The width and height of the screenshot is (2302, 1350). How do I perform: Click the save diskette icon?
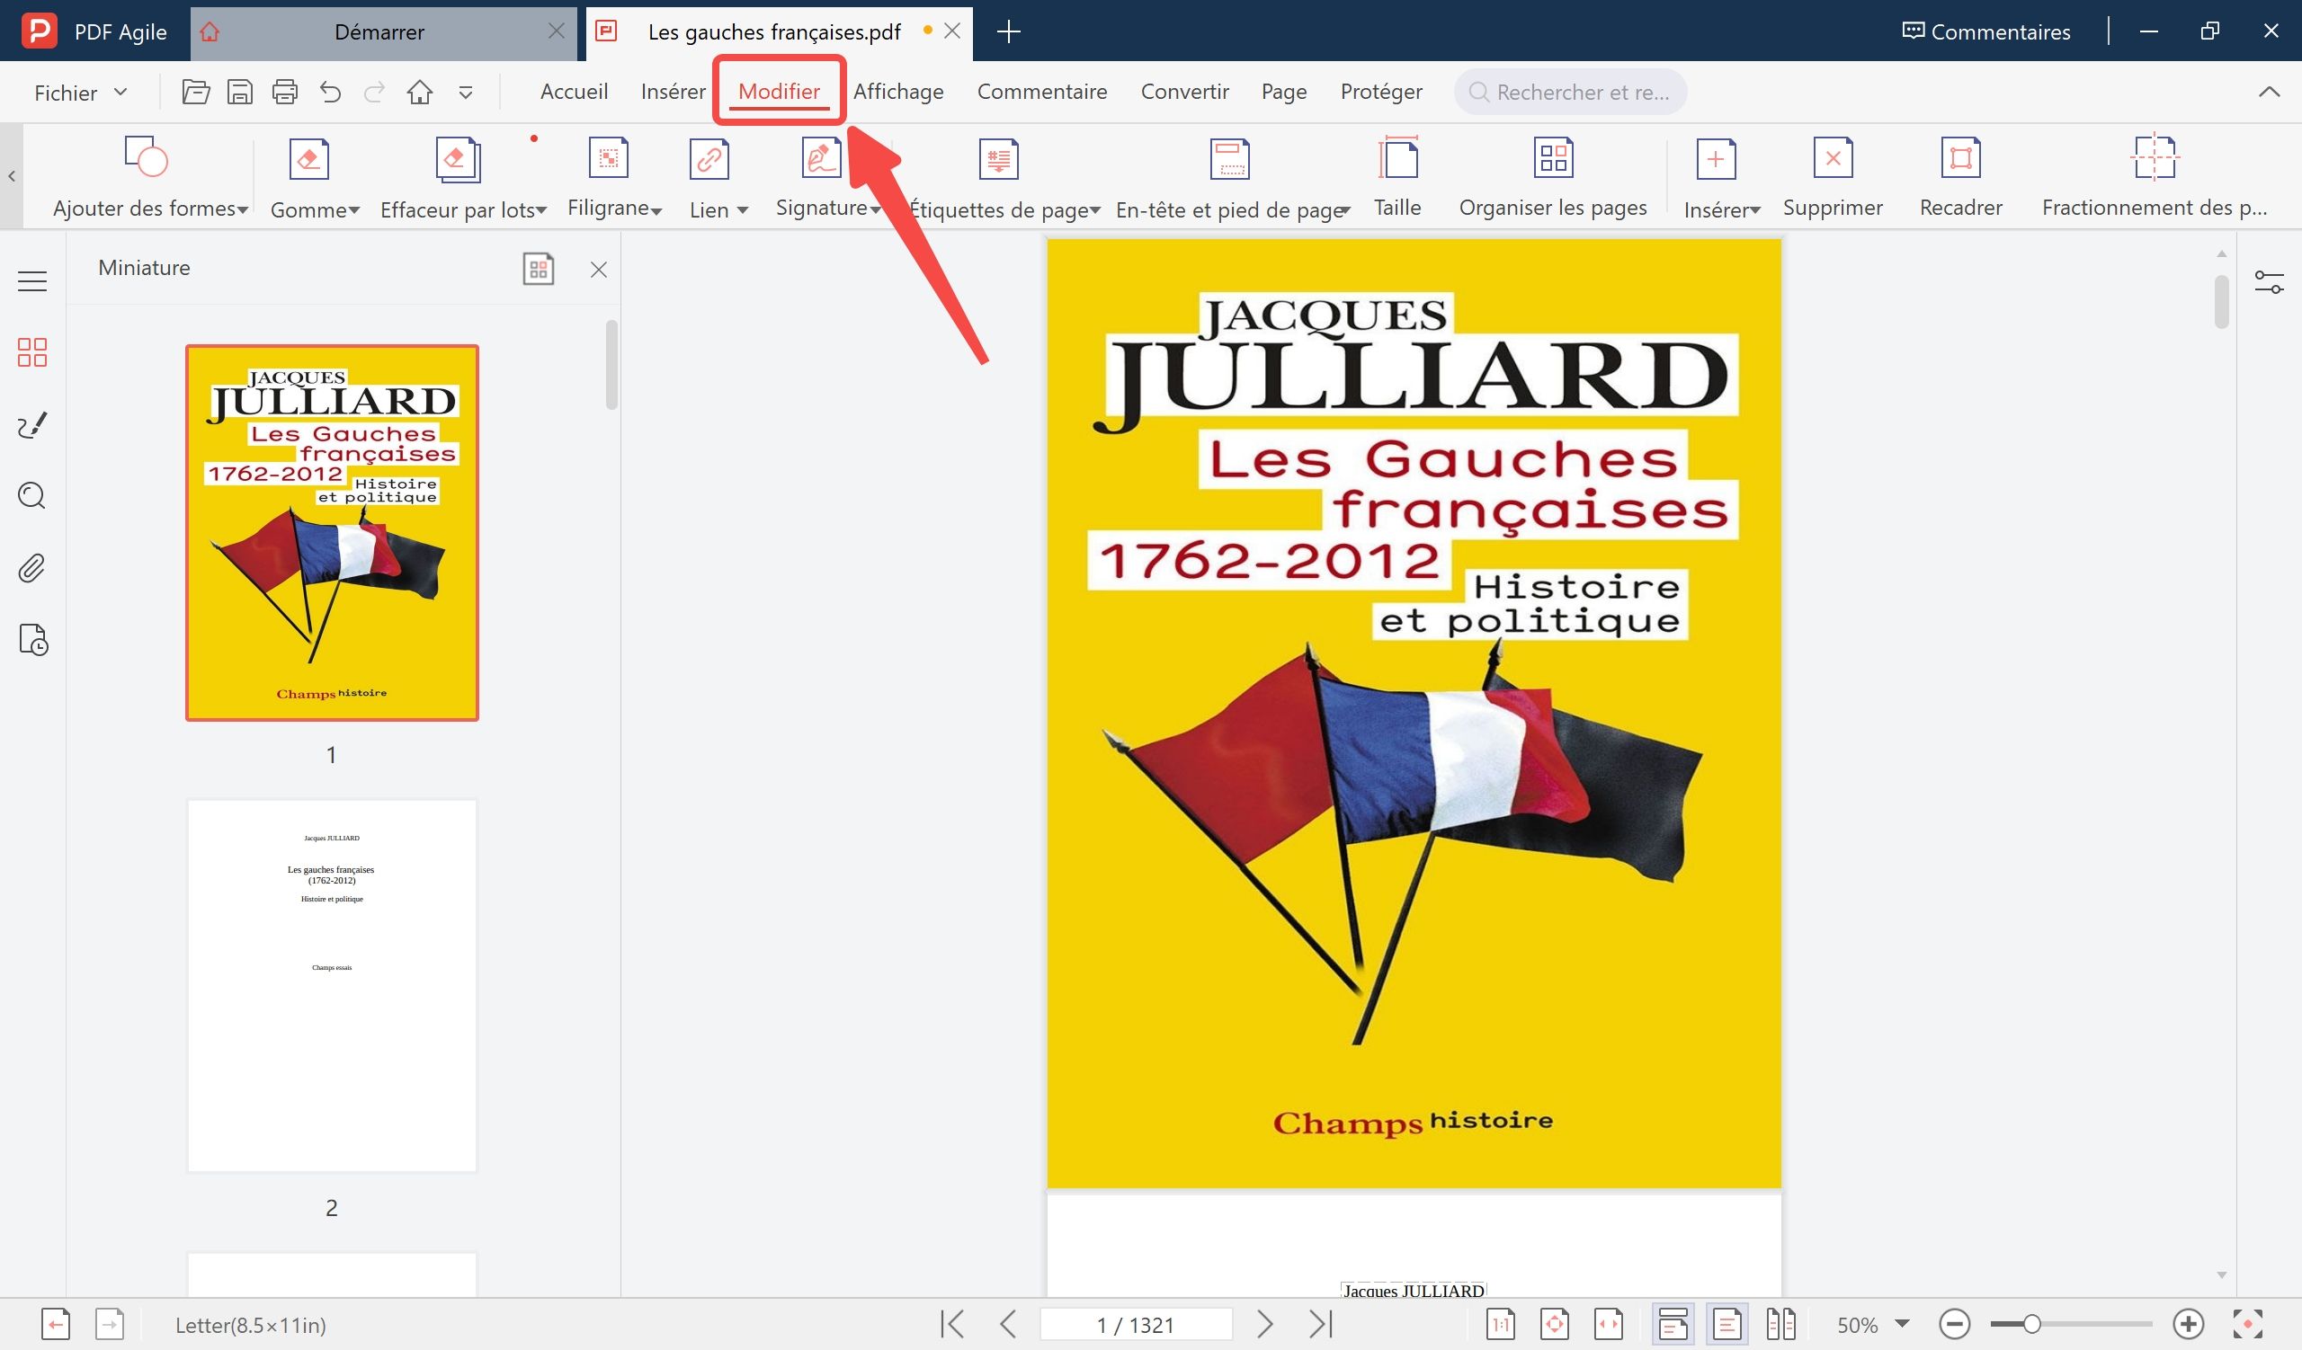pos(239,92)
